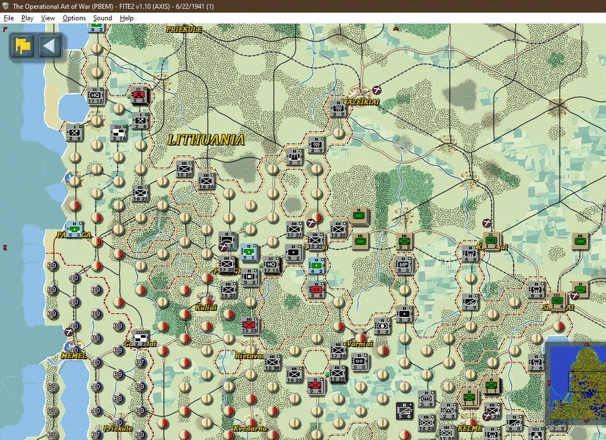Click the application icon in title bar
The height and width of the screenshot is (440, 606).
(x=5, y=6)
